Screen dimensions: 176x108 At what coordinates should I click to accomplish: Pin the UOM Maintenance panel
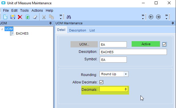pos(173,23)
